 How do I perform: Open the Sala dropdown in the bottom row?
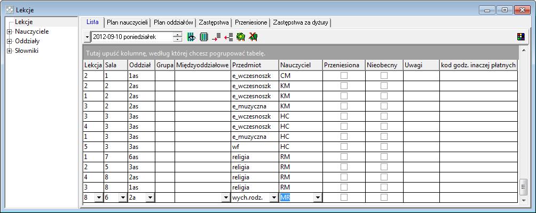(123, 198)
